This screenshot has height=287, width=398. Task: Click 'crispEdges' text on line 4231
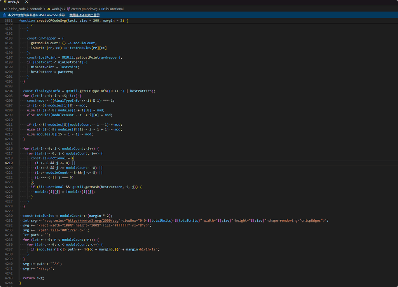point(311,221)
